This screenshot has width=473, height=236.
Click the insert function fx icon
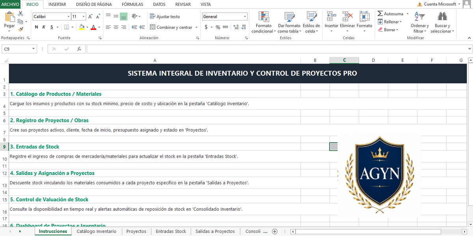[79, 49]
